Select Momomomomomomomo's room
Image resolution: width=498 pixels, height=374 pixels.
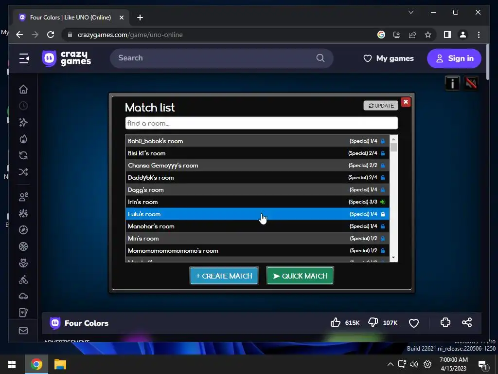(257, 251)
